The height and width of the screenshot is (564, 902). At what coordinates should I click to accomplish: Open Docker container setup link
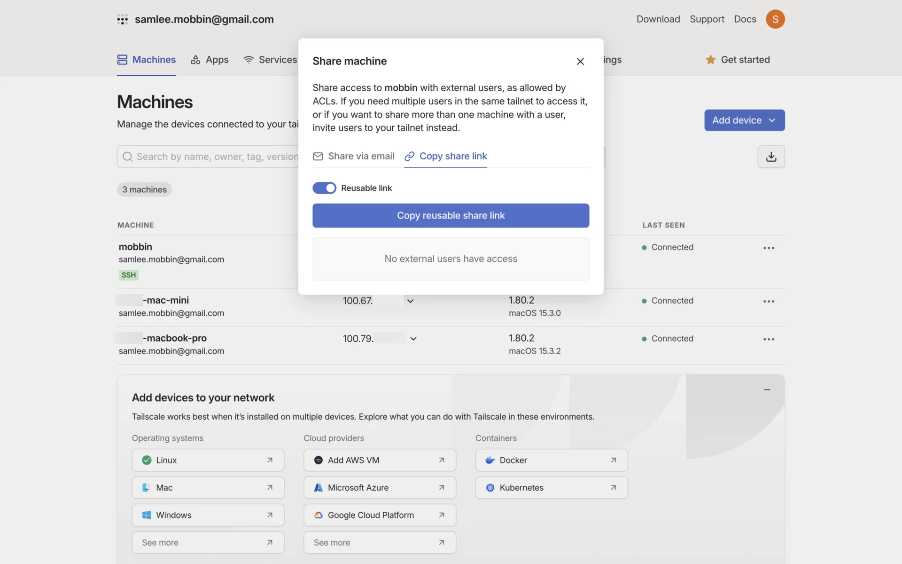point(551,460)
